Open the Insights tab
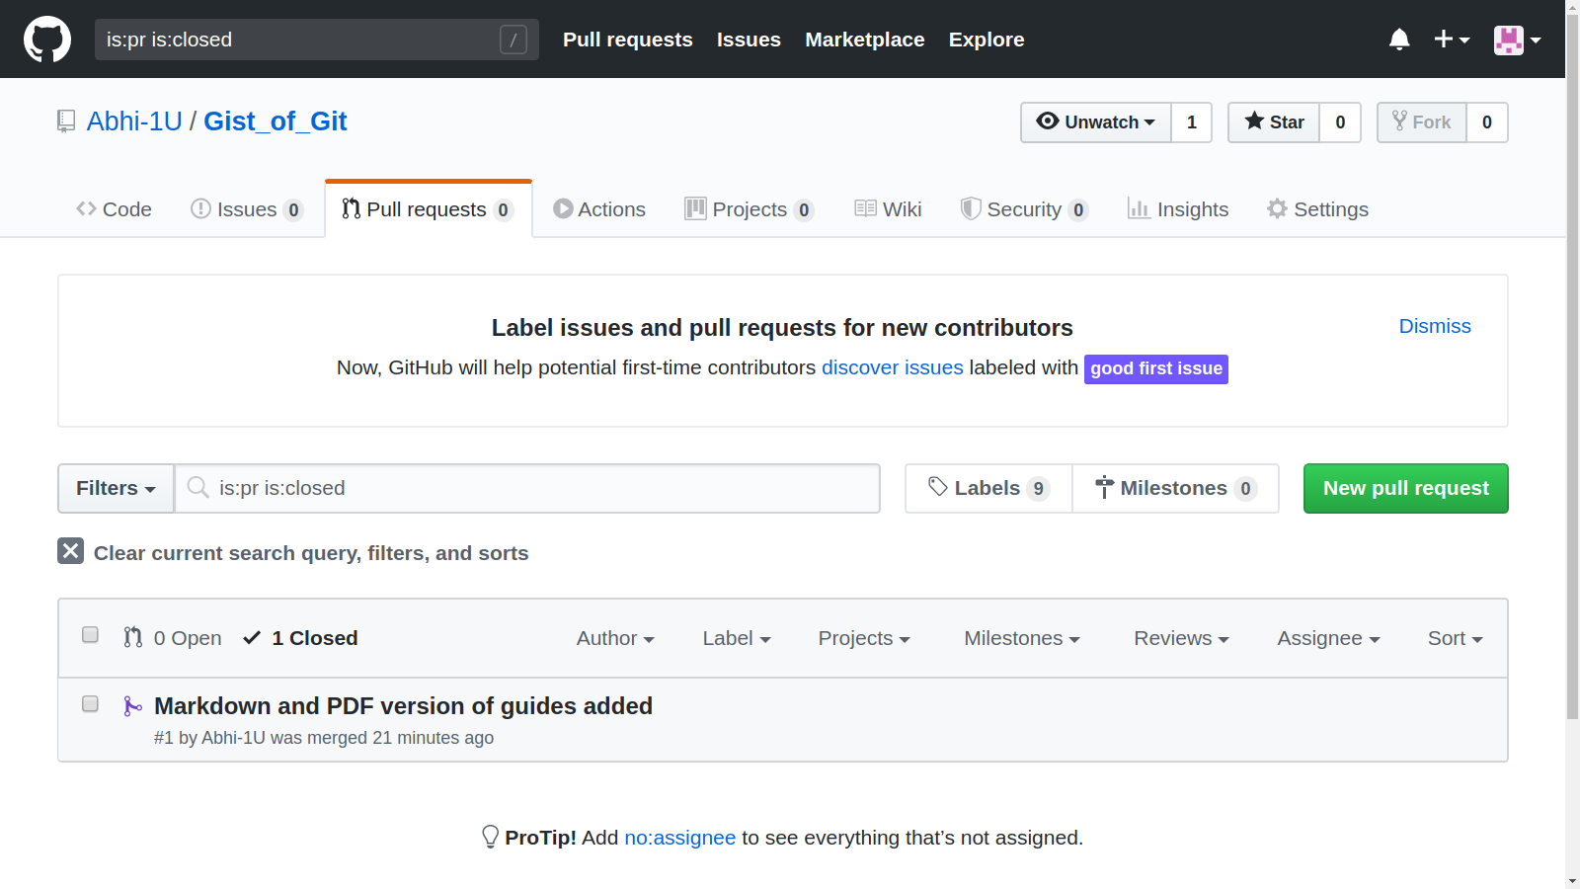The image size is (1580, 889). coord(1178,209)
